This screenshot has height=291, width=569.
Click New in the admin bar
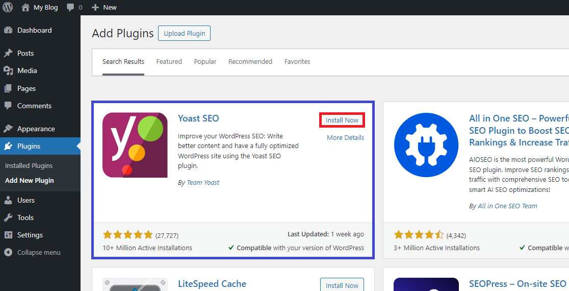click(110, 8)
